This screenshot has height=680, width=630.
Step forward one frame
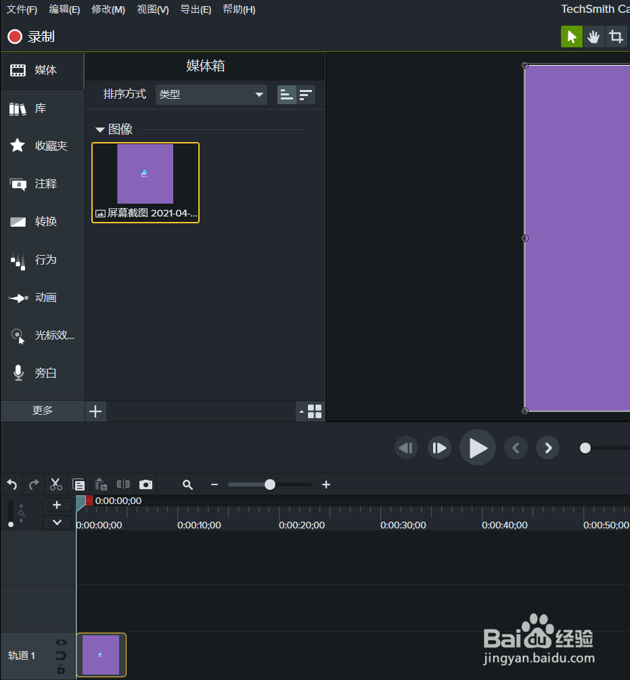[439, 448]
